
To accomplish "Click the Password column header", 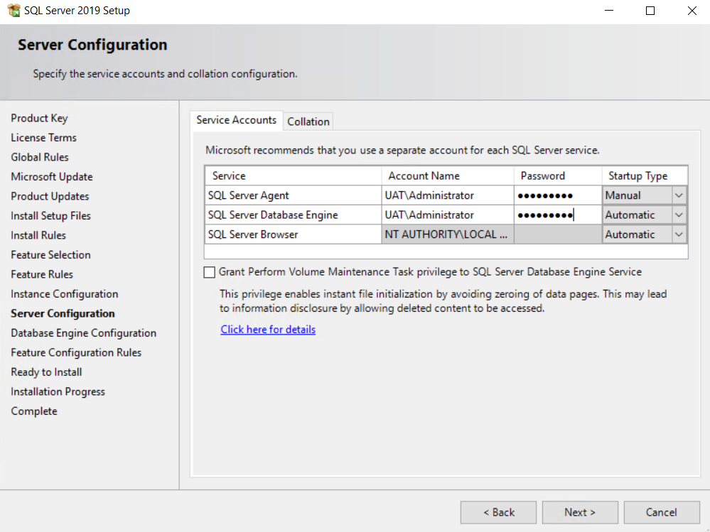I will click(558, 176).
